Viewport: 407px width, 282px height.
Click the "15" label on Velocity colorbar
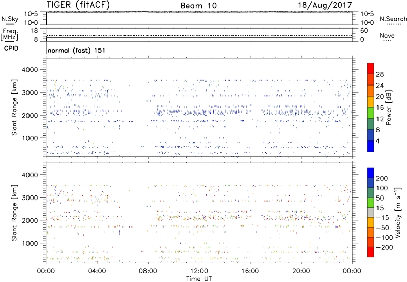pos(380,208)
